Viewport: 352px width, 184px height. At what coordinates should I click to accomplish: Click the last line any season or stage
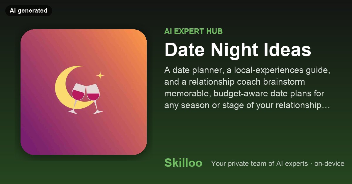(x=247, y=105)
